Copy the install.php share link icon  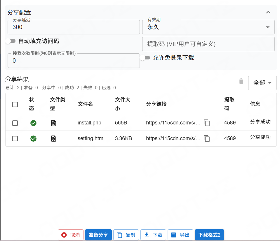point(207,123)
